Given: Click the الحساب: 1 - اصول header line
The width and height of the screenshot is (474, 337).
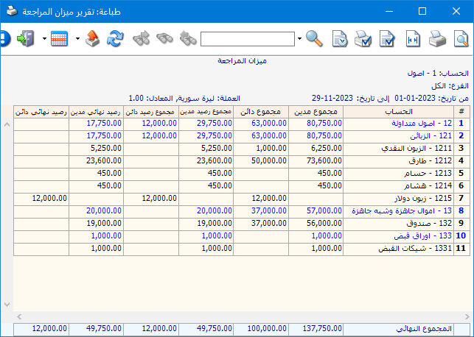Looking at the screenshot, I should (438, 74).
